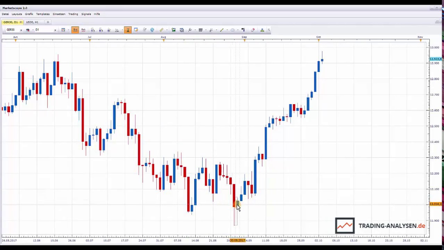Click the chart note icon
Image resolution: width=444 pixels, height=250 pixels.
pos(136,30)
